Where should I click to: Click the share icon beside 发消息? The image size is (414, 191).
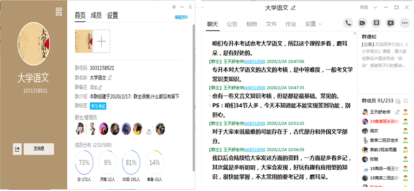point(17,149)
